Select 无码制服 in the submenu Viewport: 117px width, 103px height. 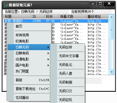click(x=68, y=82)
